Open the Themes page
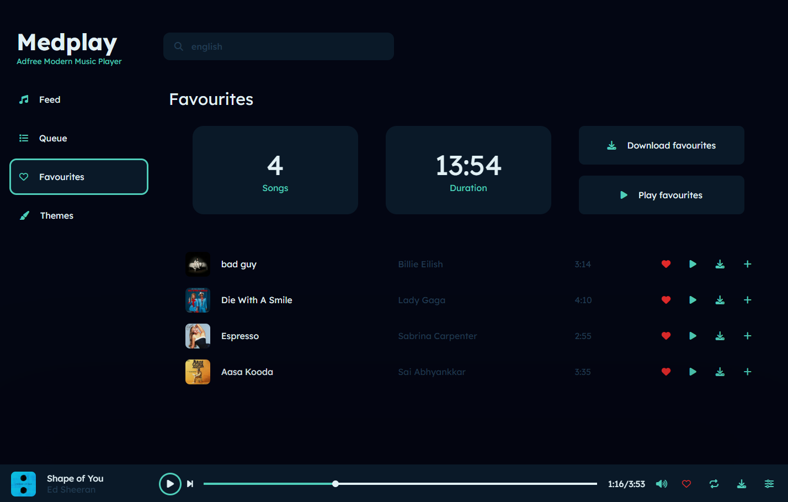This screenshot has width=788, height=502. pos(56,215)
